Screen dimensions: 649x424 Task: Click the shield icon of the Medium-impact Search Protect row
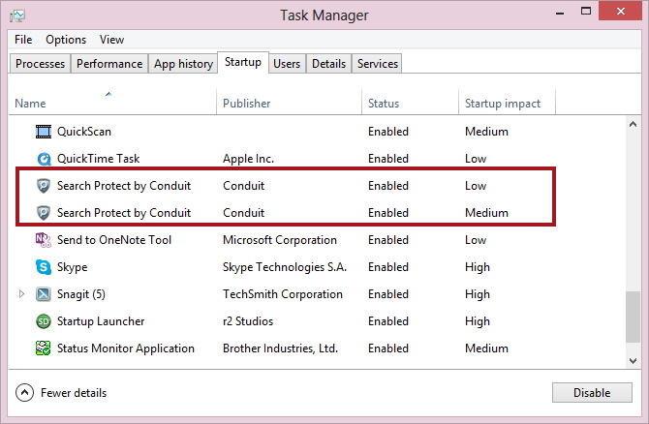tap(44, 213)
